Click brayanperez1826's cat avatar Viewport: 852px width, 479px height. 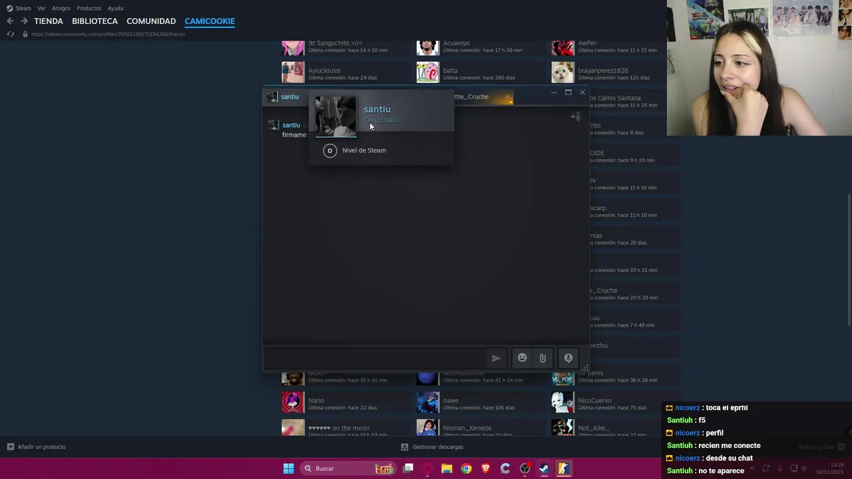click(563, 73)
